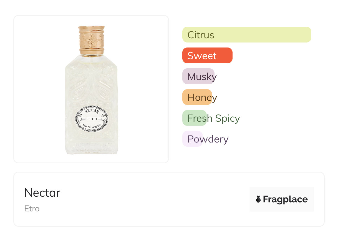Click the gold cap of the bottle
Viewport: 338px width, 240px height.
(91, 40)
